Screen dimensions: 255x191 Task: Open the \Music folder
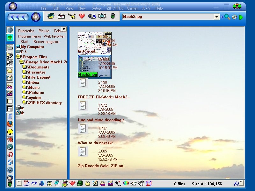pos(33,88)
